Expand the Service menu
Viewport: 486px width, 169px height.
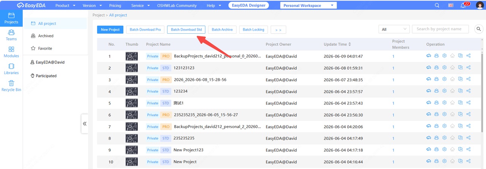click(x=140, y=6)
